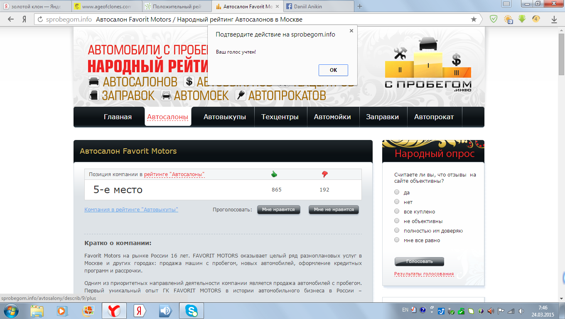
Task: Click the 'С пробегом' podium logo
Action: (x=428, y=64)
